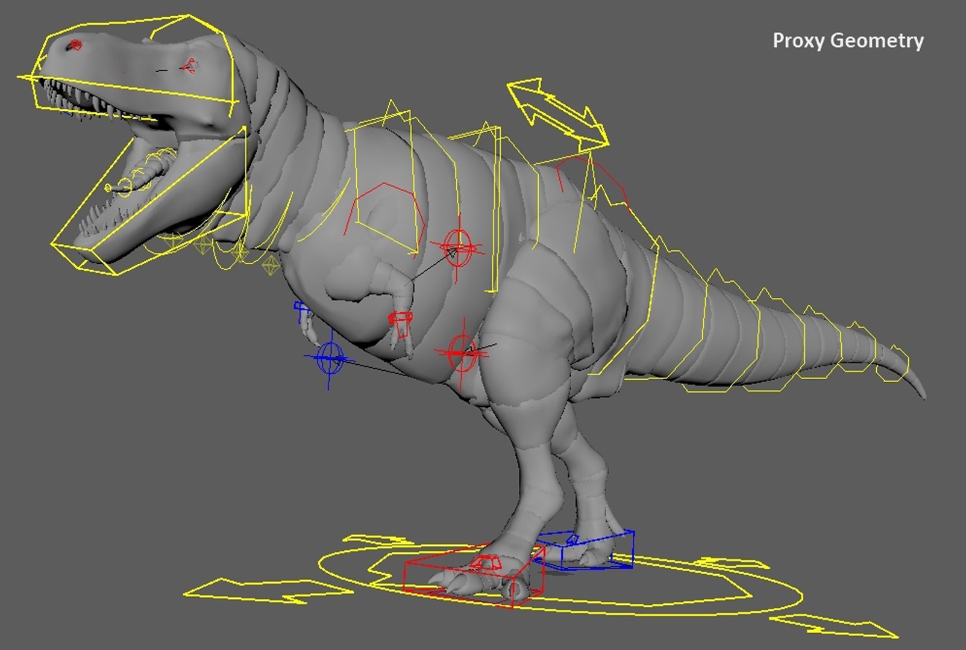Select the red box control around the near foot
This screenshot has width=966, height=650.
pos(473,575)
